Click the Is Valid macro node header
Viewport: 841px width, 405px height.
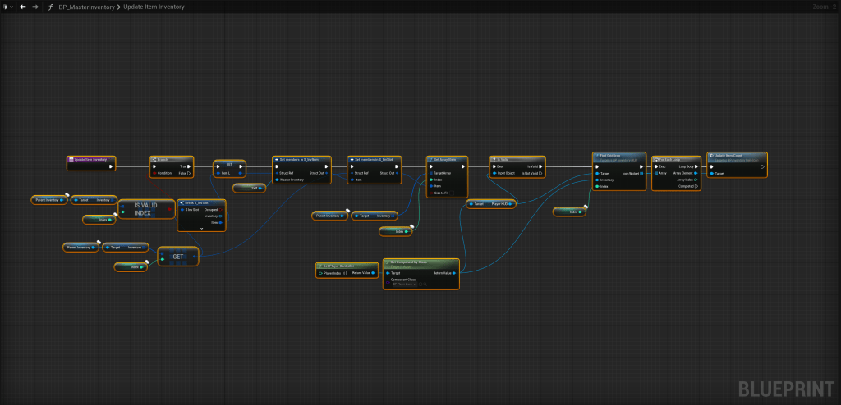tap(517, 159)
